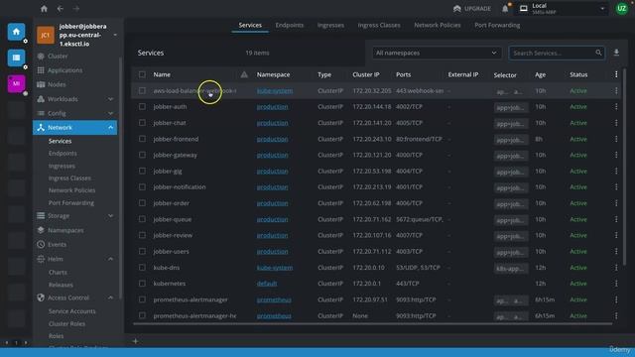635x357 pixels.
Task: Open the All namespaces dropdown
Action: click(437, 53)
